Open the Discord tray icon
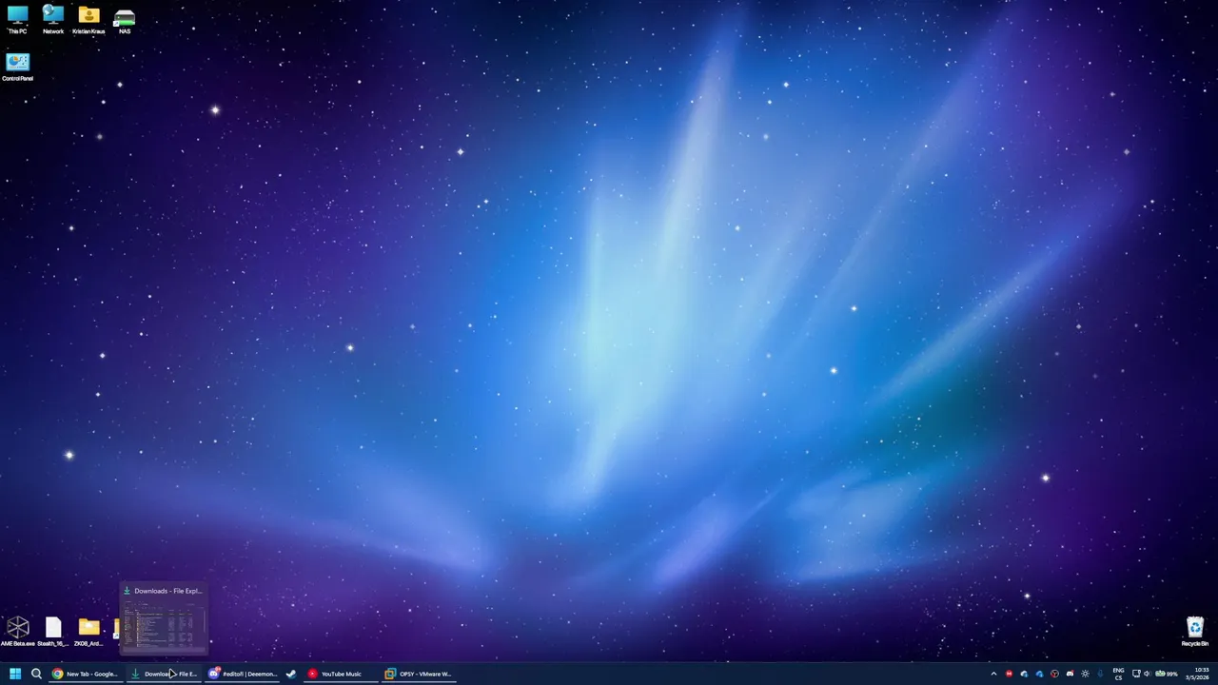 point(1070,674)
